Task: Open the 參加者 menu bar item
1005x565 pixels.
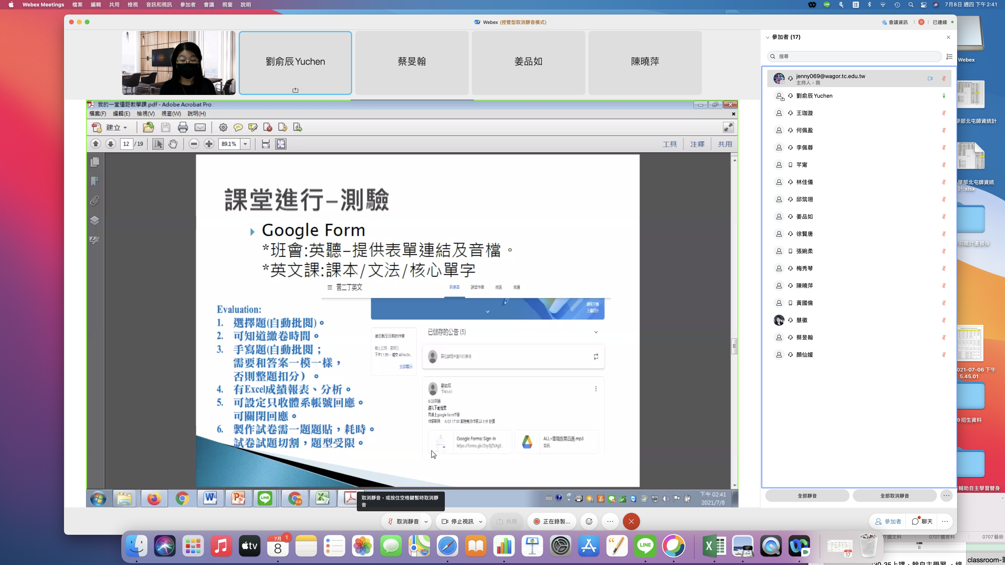Action: pos(188,5)
